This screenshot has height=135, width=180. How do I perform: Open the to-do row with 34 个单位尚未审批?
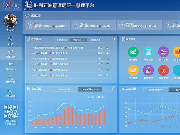70,48
